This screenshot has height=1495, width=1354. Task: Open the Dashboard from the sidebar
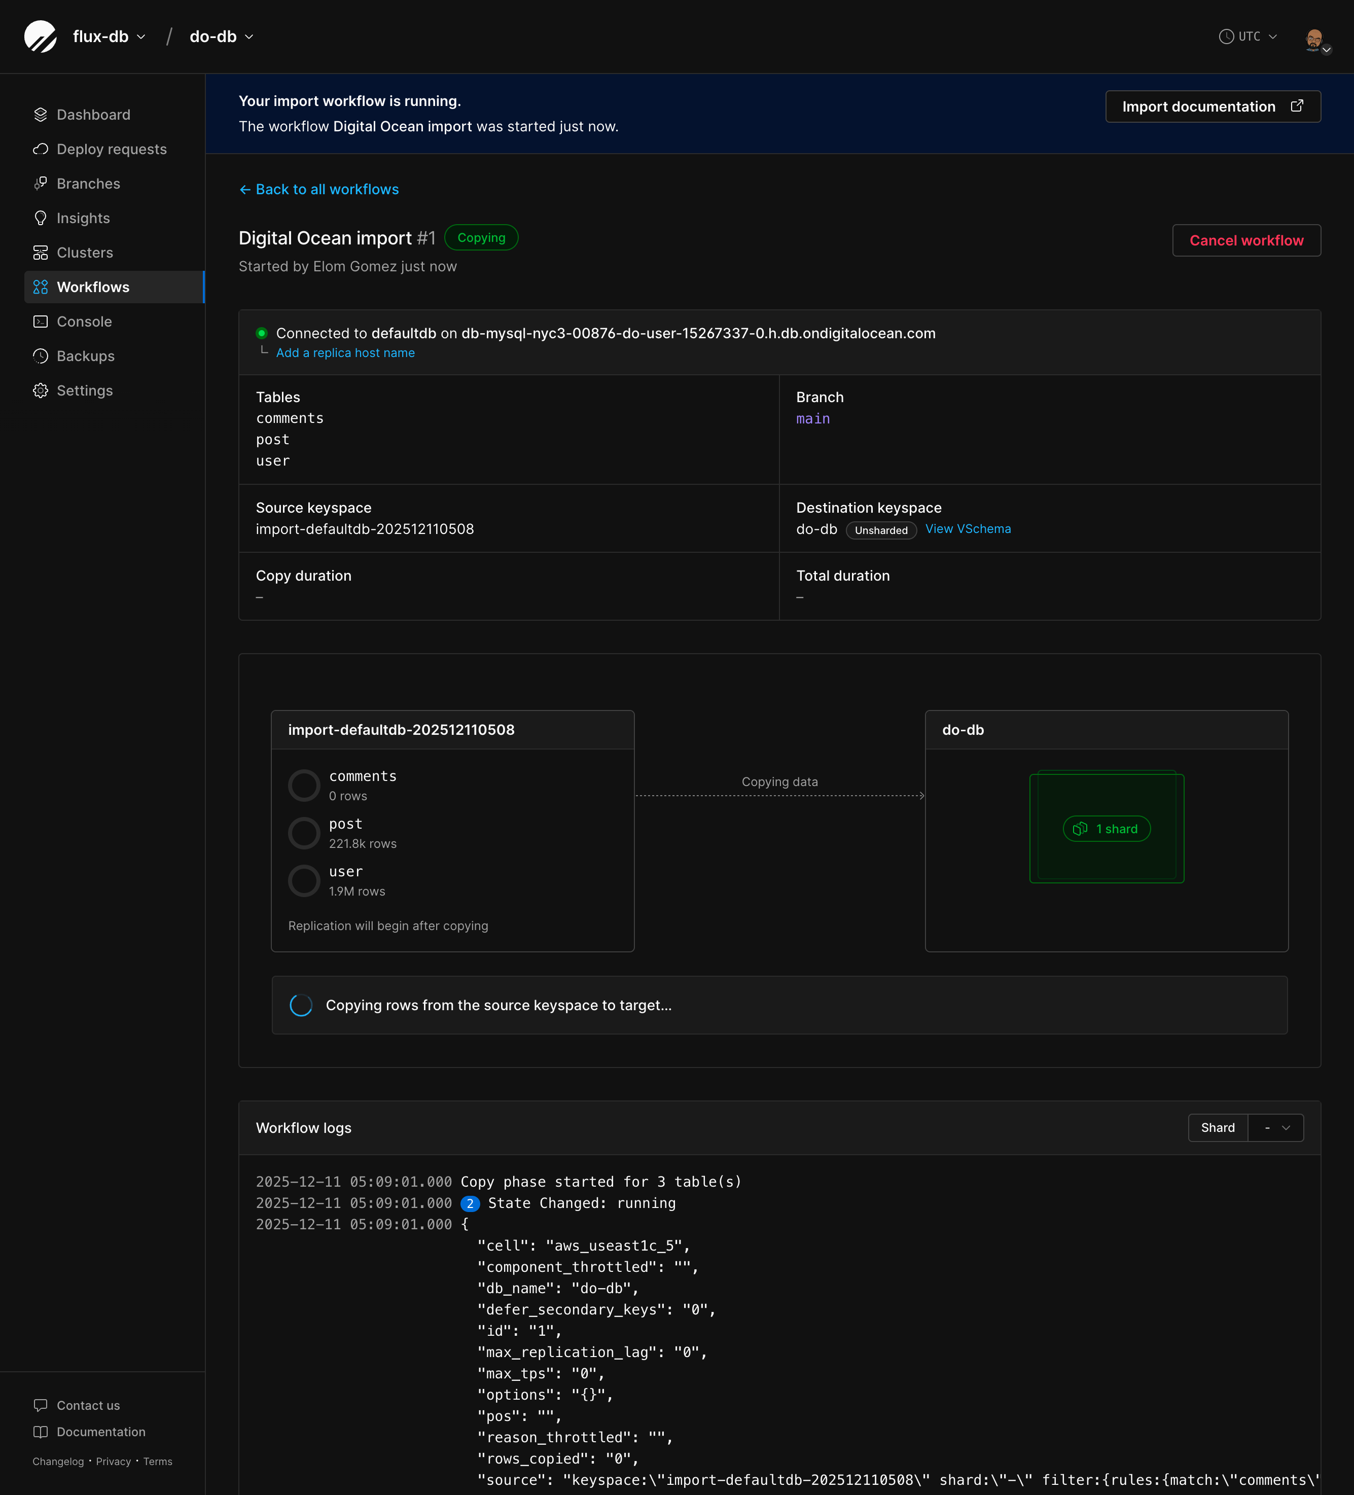93,114
